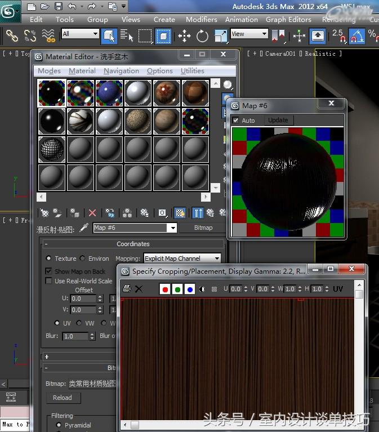Screen dimensions: 379x432
Task: Click the Bitmap map type button
Action: tap(203, 228)
